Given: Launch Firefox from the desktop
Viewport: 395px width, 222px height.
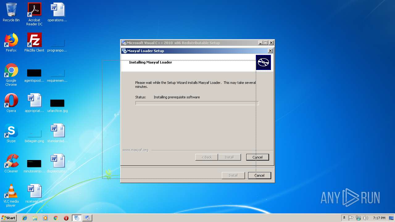Looking at the screenshot, I should tap(11, 43).
